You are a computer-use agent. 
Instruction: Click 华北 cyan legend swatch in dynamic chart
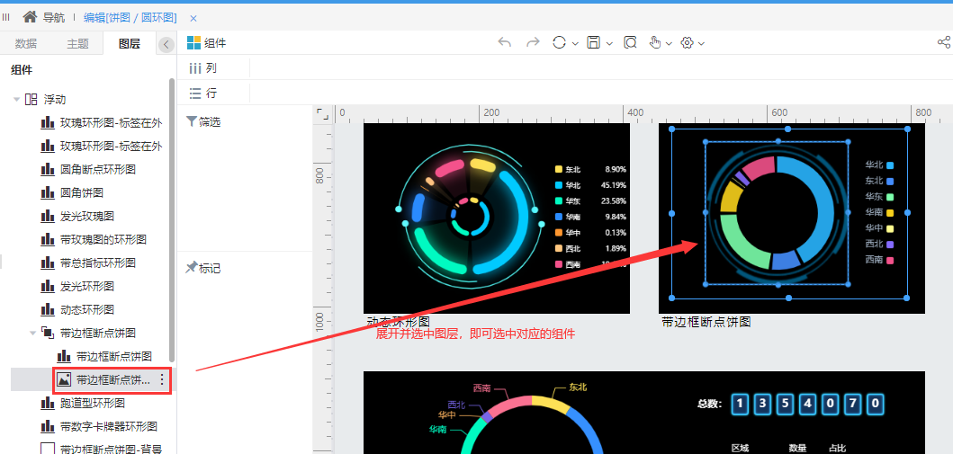click(559, 184)
